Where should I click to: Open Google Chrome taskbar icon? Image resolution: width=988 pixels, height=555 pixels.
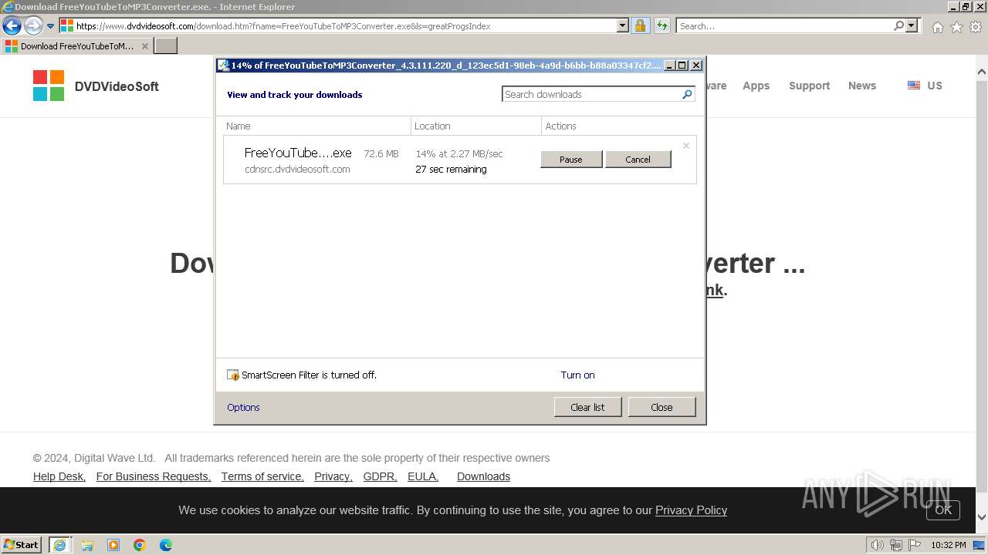click(x=140, y=545)
